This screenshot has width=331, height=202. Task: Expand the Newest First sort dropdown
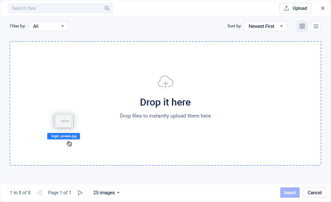click(x=265, y=26)
